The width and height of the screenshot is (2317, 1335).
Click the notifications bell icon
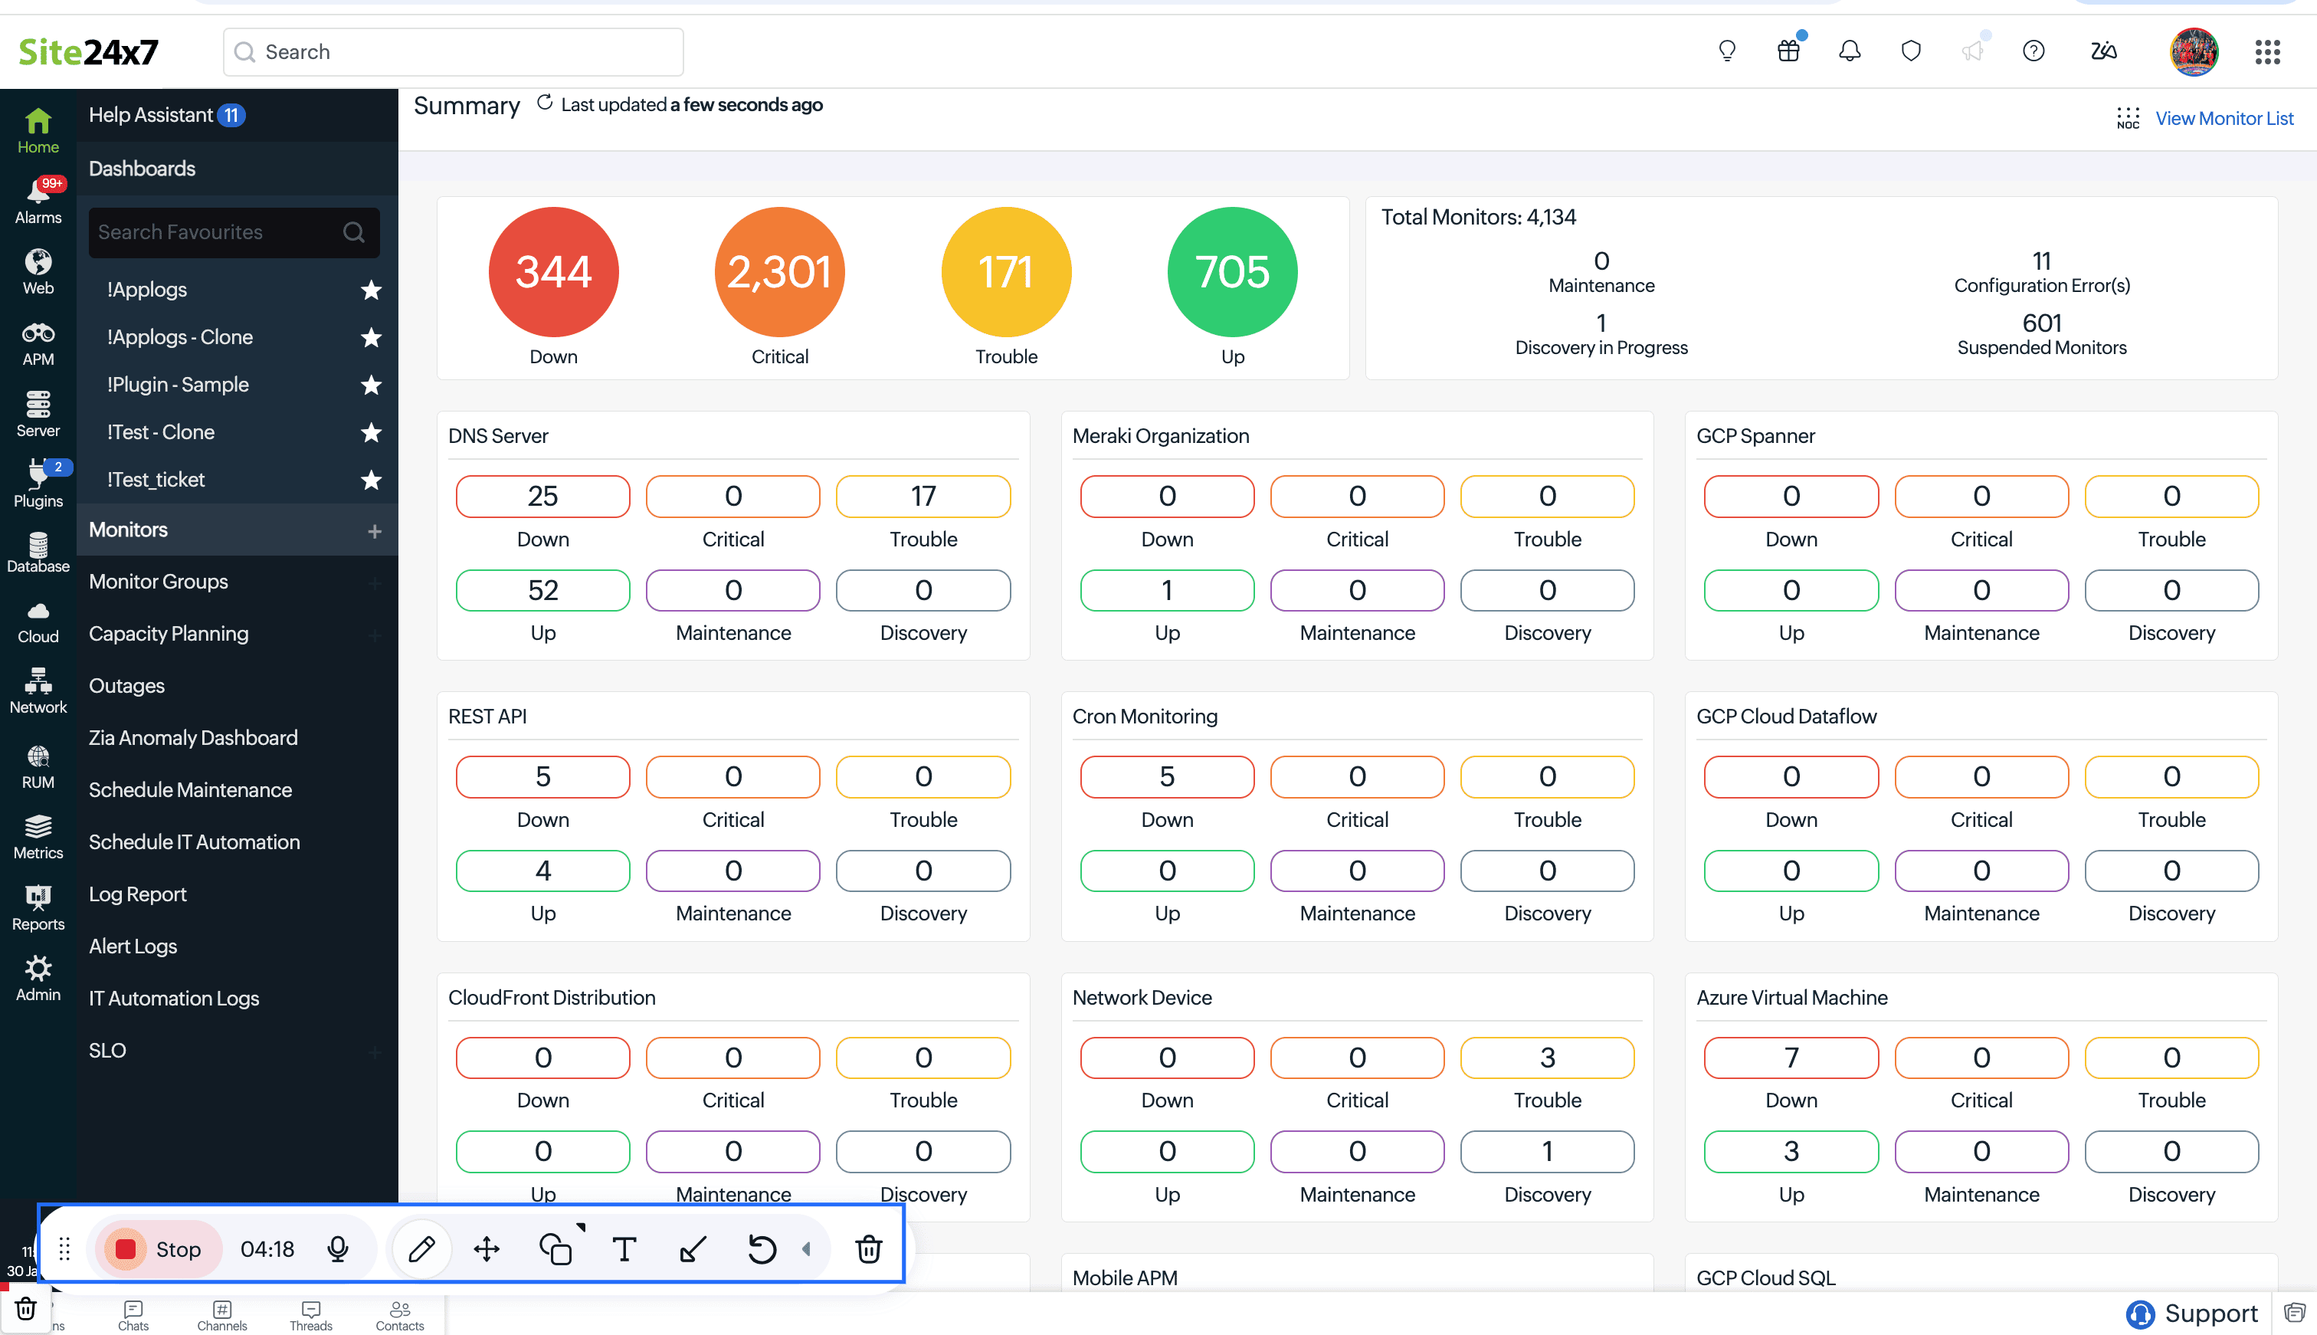[x=1849, y=51]
